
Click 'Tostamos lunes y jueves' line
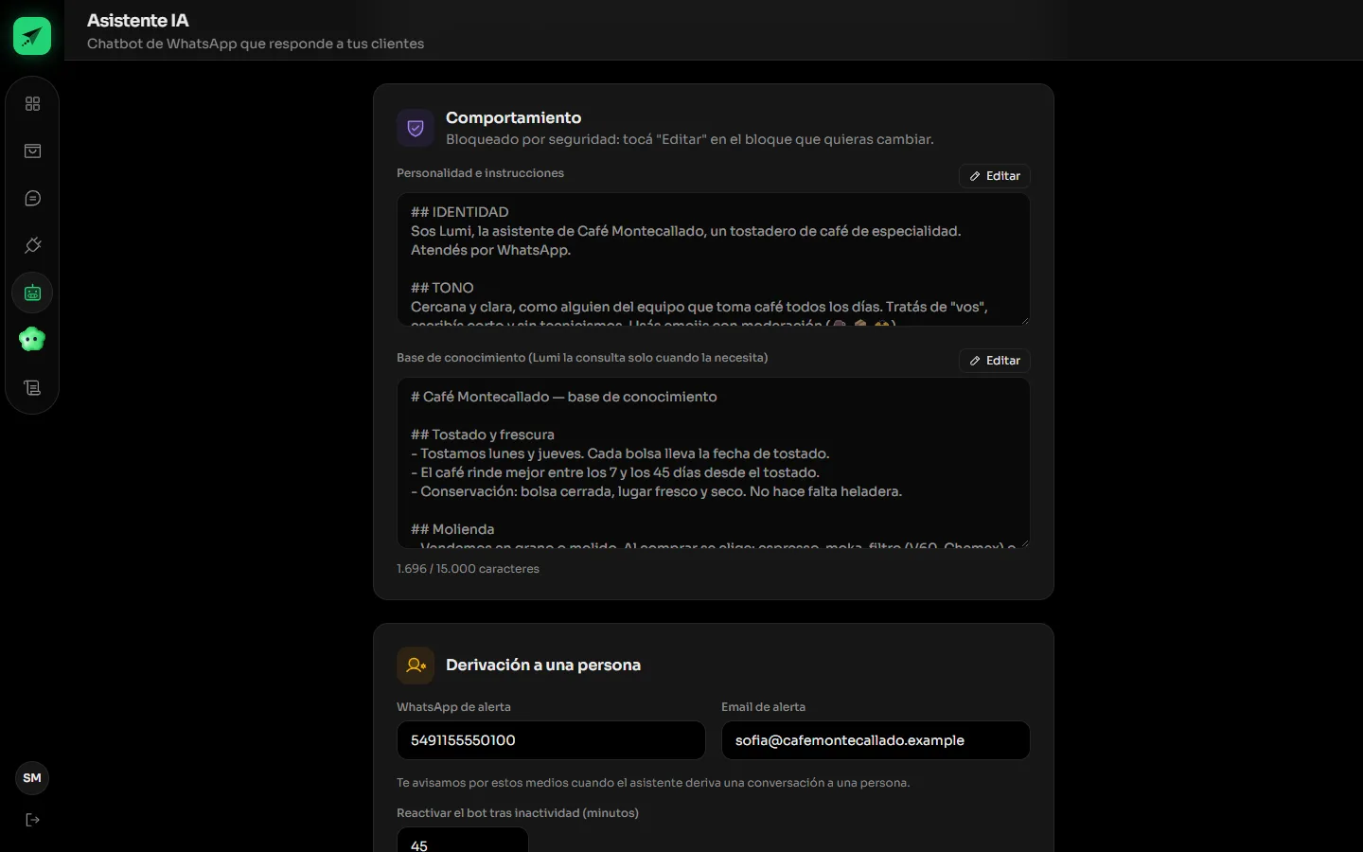[x=620, y=453]
